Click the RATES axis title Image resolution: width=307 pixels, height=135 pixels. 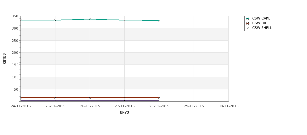click(4, 59)
